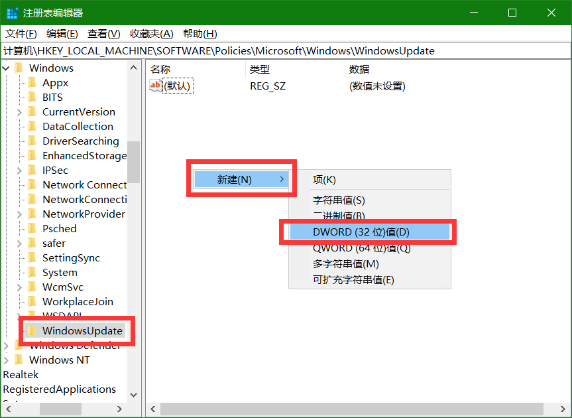Select the RegisteredApplications key
The height and width of the screenshot is (418, 572).
60,389
